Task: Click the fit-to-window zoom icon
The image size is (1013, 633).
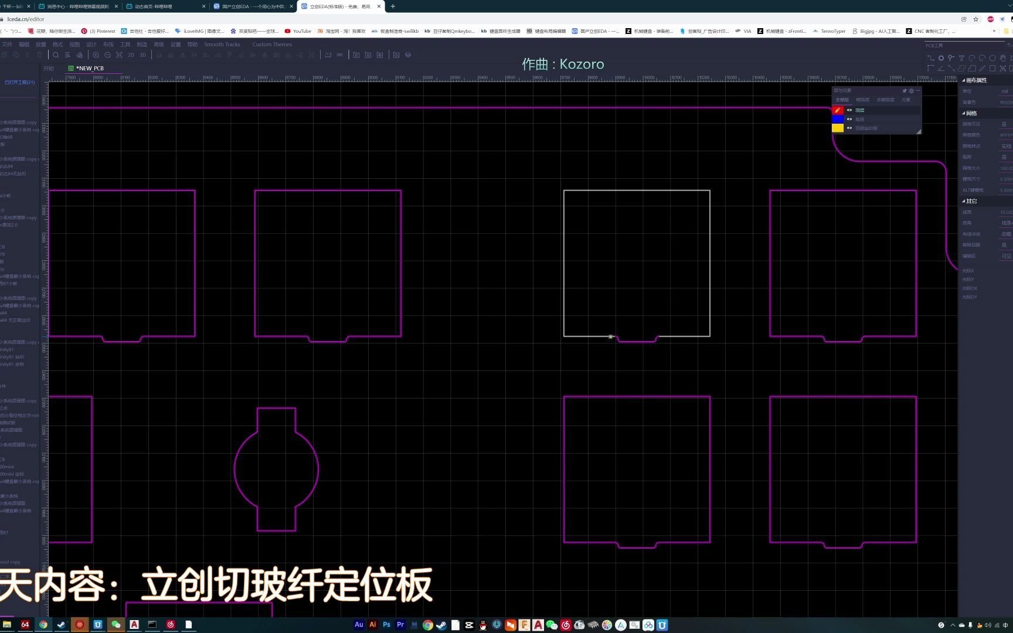Action: pos(119,55)
